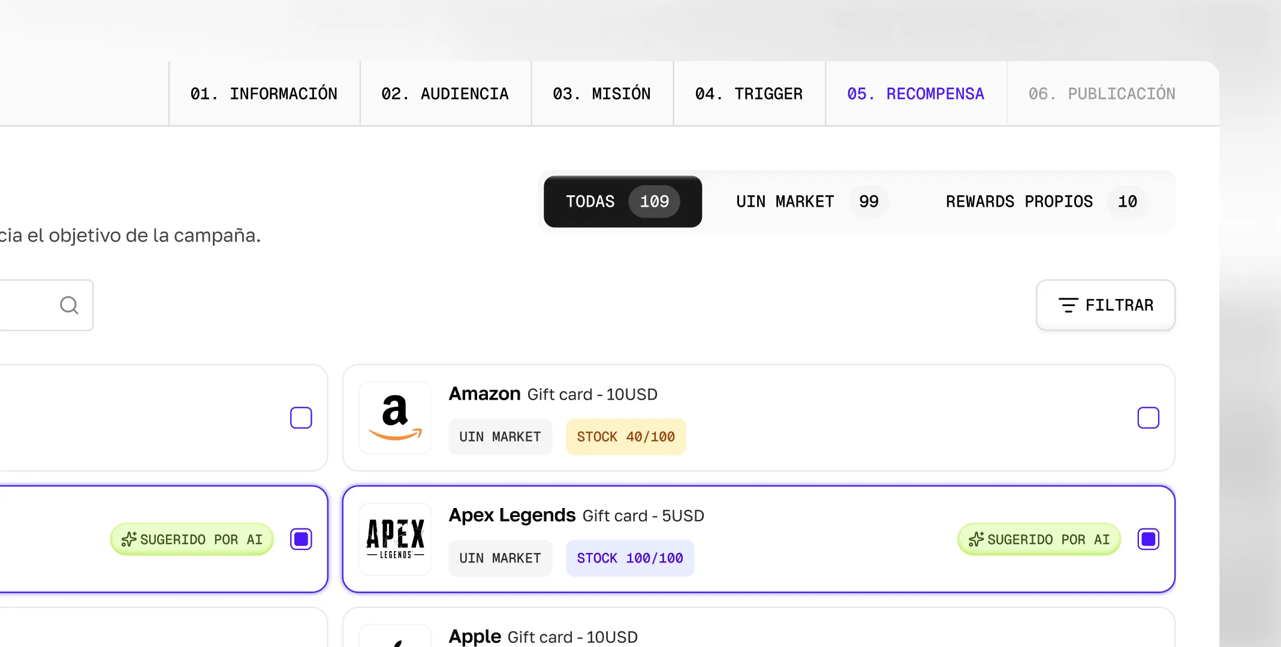The width and height of the screenshot is (1281, 647).
Task: Open the FILTRAR button
Action: coord(1105,306)
